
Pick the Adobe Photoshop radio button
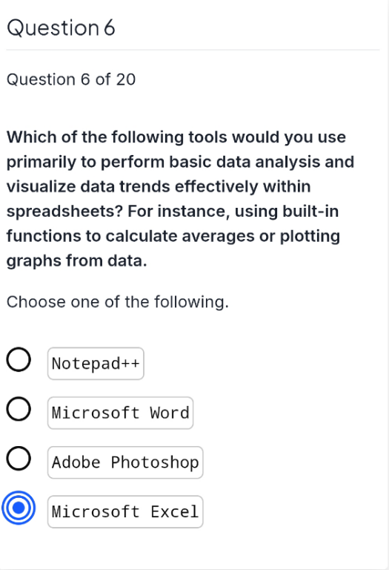pyautogui.click(x=19, y=459)
